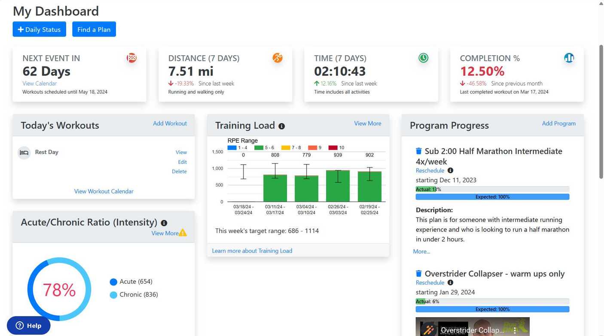Screen dimensions: 604x336
Task: Open the Help widget
Action: pos(29,326)
